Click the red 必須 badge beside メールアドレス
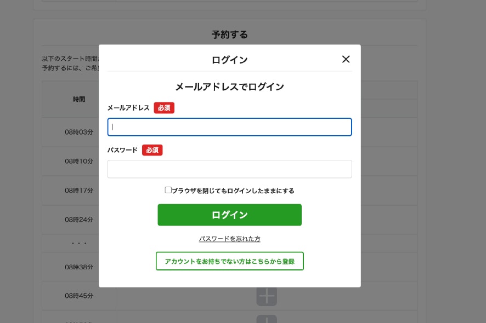Screen dimensions: 486x323 (x=164, y=108)
